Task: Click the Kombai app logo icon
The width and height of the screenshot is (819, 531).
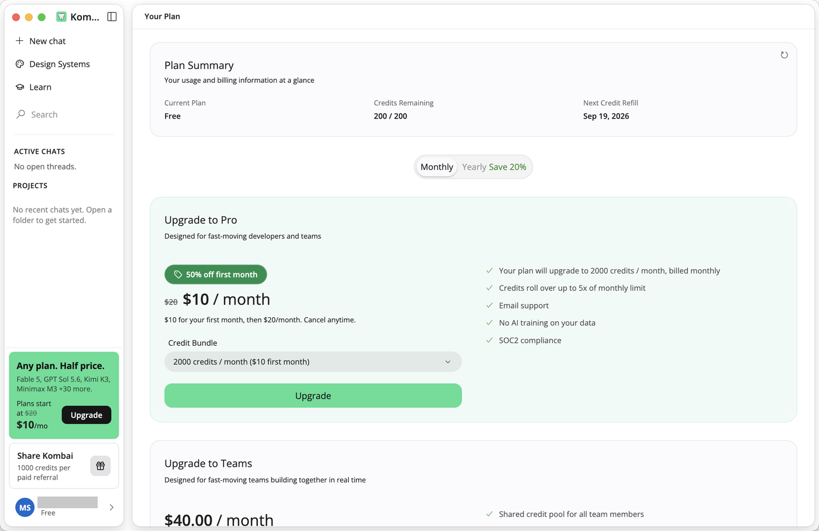Action: 61,17
